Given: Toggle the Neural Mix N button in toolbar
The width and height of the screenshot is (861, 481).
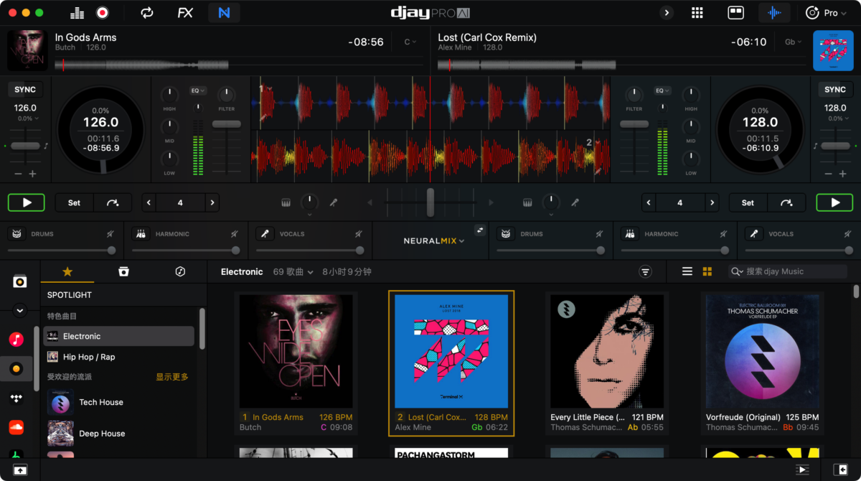Looking at the screenshot, I should tap(224, 13).
